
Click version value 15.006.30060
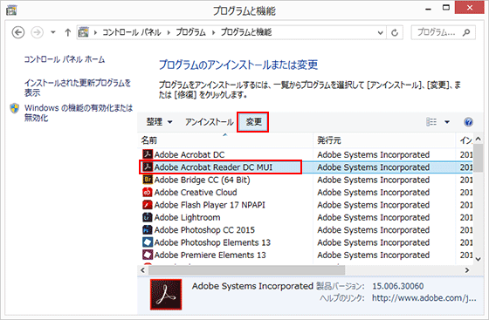[398, 286]
